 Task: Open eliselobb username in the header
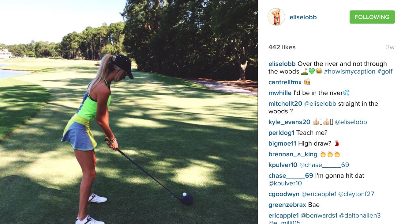pyautogui.click(x=303, y=17)
